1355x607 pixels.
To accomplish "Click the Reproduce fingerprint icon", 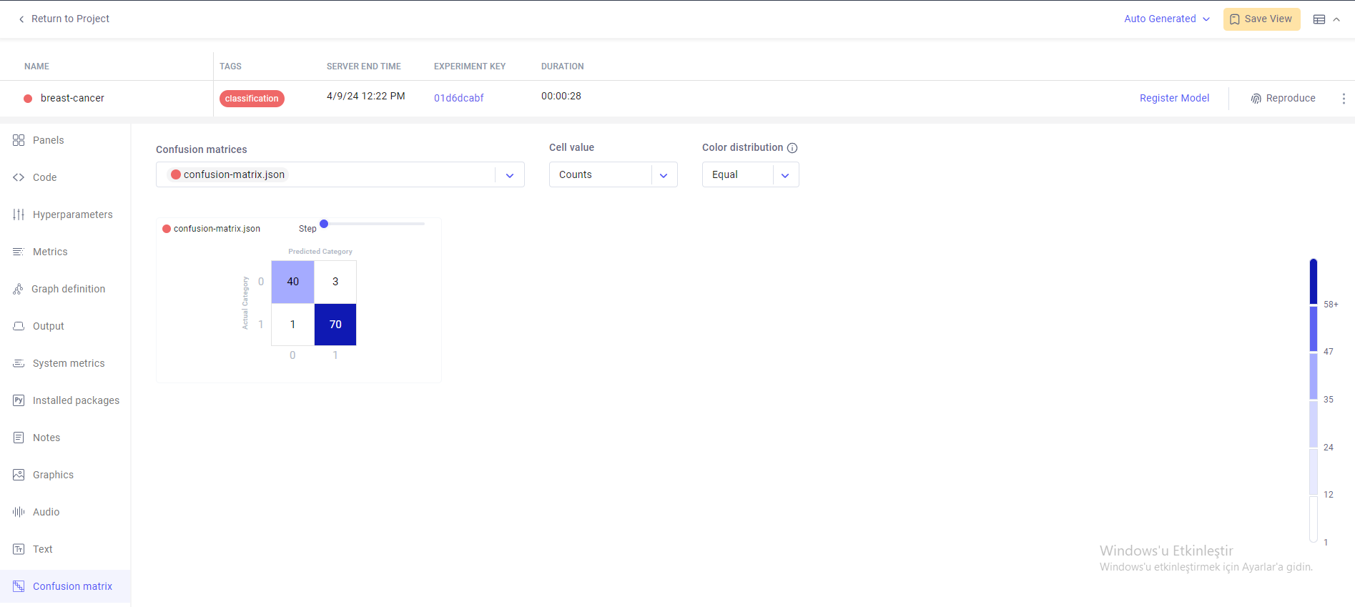I will [1256, 99].
